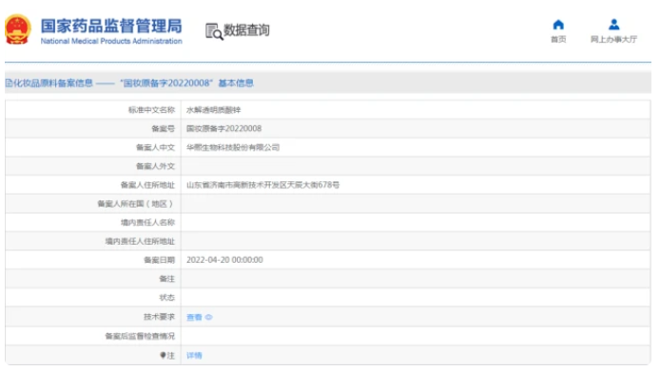Click the document icon before 化妆品原料备案信息

pos(9,83)
